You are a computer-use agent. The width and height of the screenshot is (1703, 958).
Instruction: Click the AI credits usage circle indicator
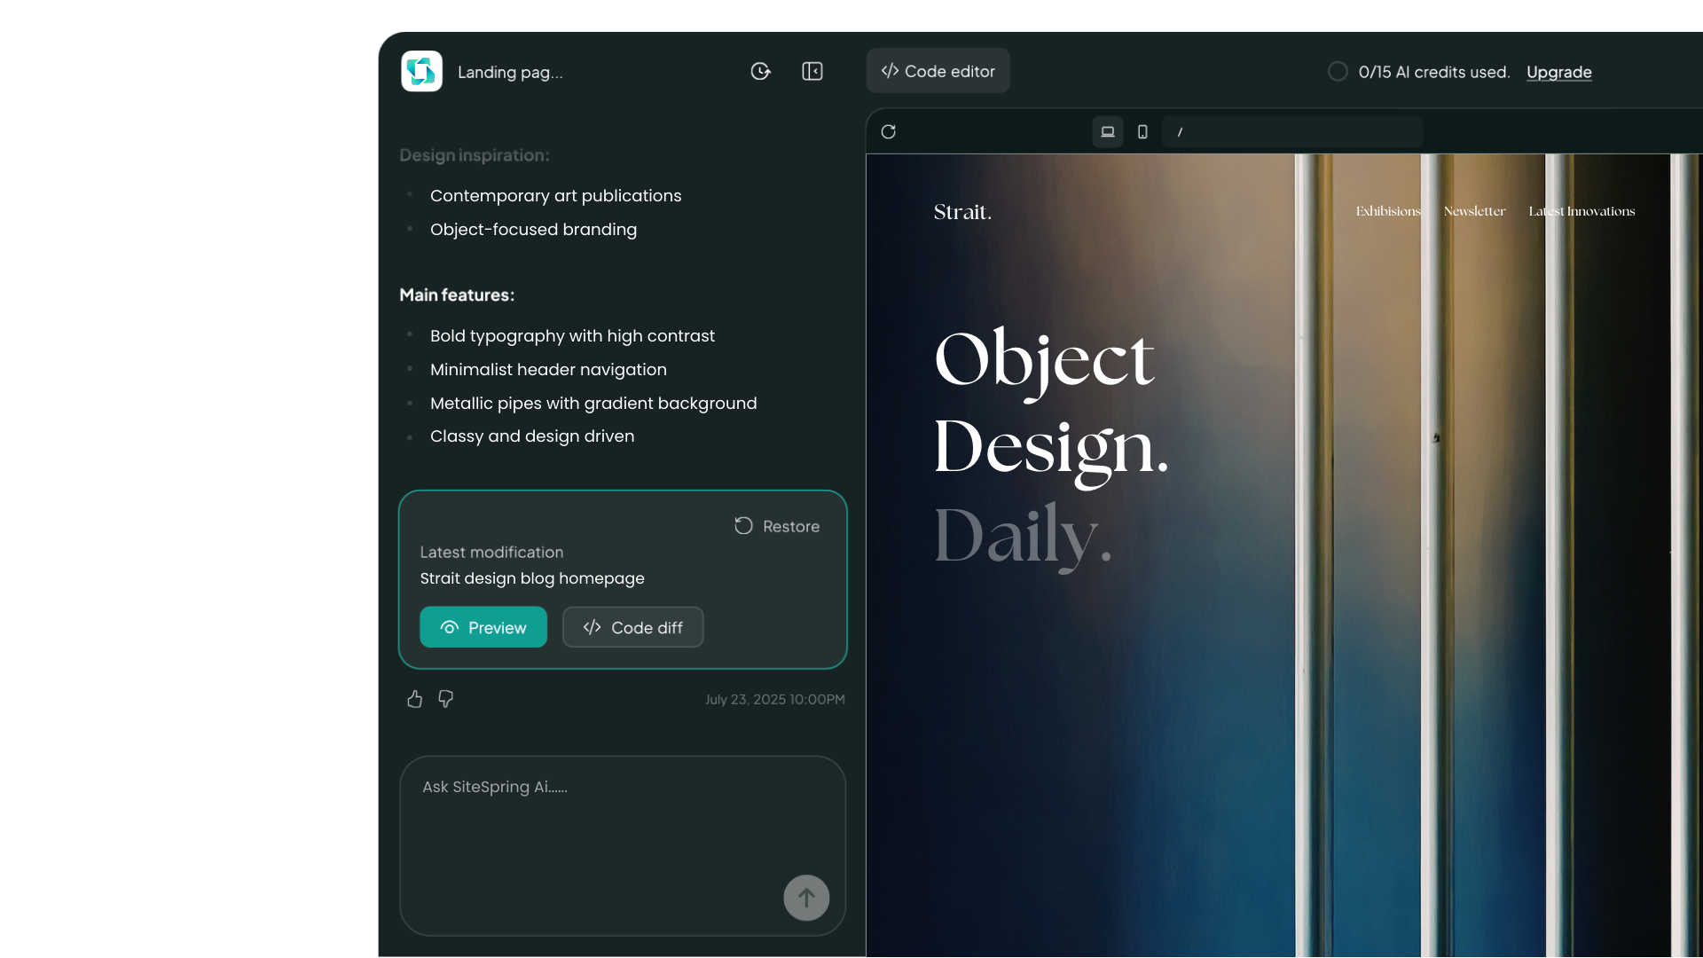click(1338, 71)
